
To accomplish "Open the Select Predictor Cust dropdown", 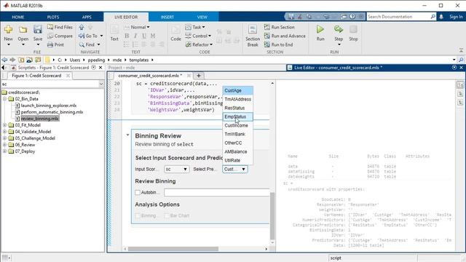I will coord(235,169).
